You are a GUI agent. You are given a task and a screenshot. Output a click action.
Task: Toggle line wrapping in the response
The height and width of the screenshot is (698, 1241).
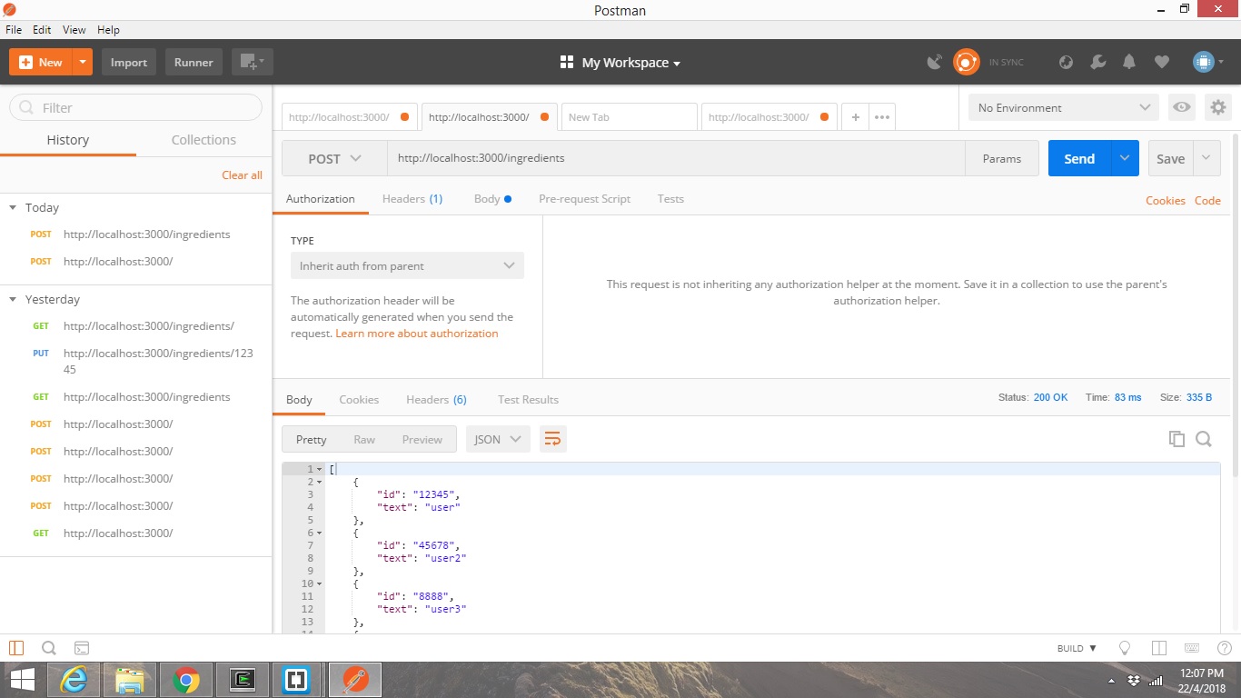[552, 440]
